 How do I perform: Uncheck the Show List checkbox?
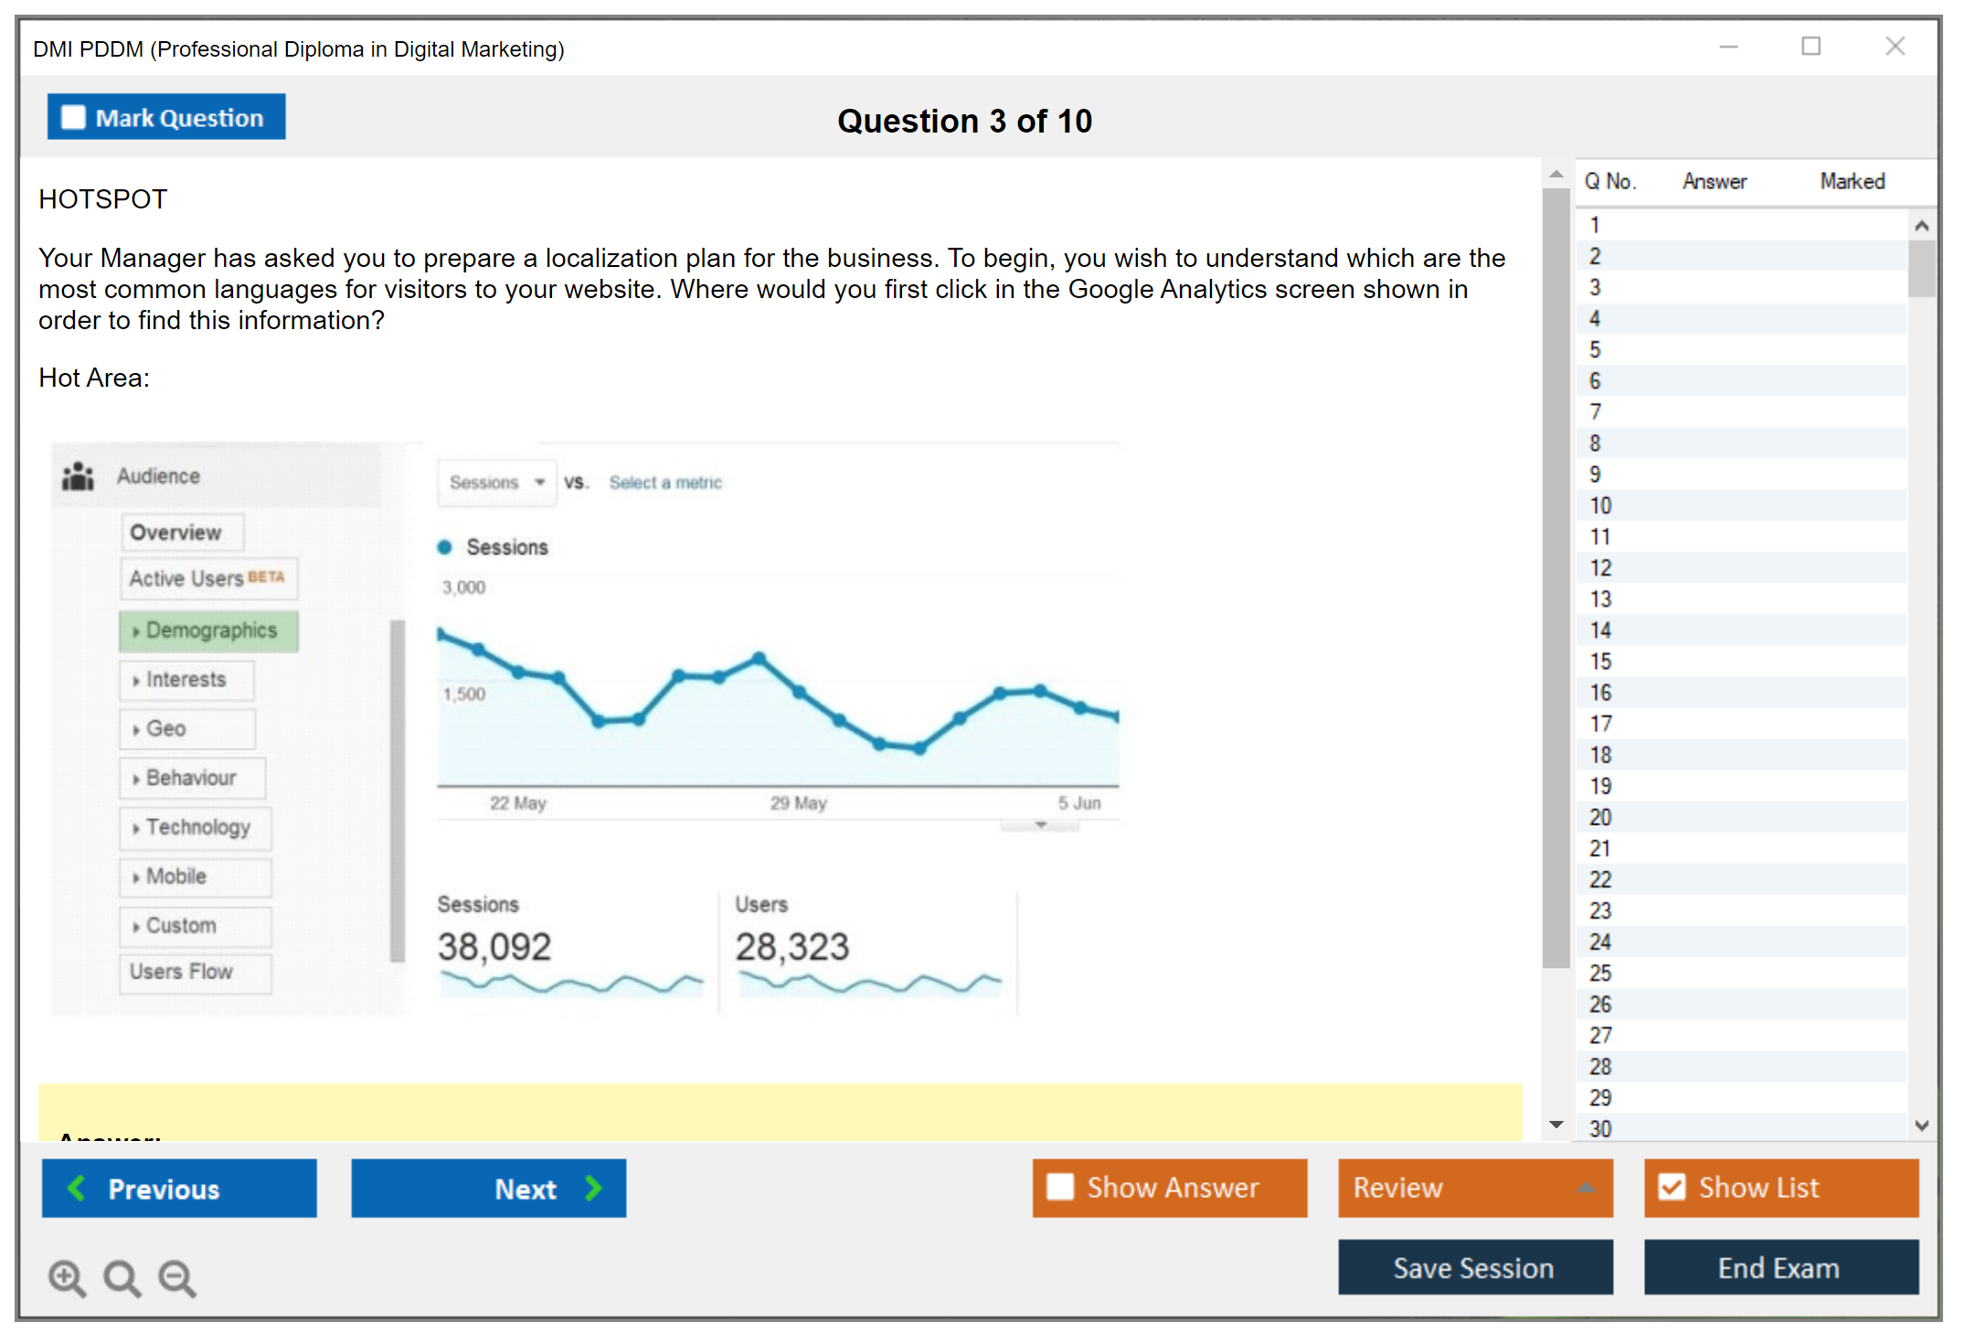click(1672, 1187)
